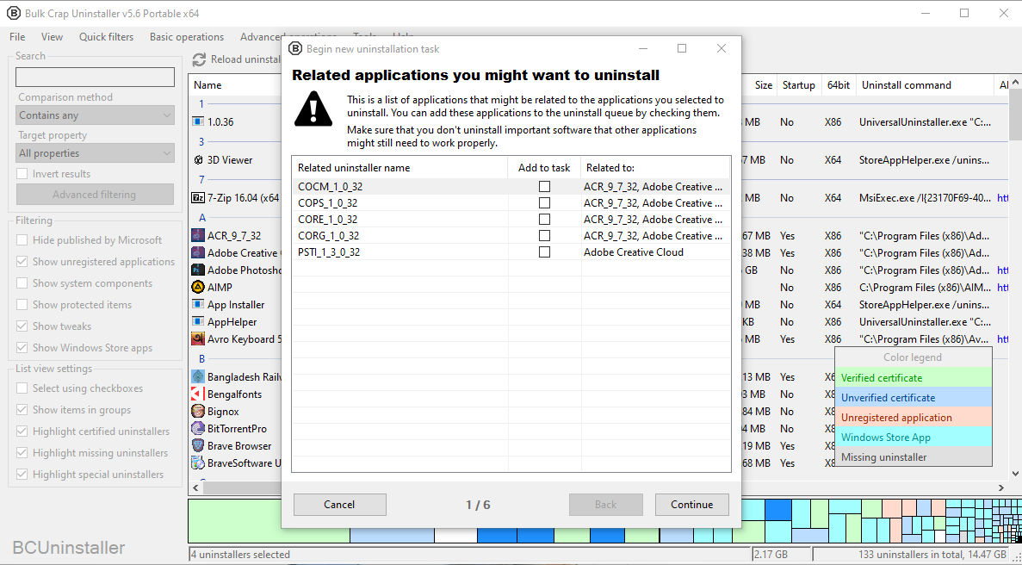Click the Missing uninstaller legend entry
The height and width of the screenshot is (565, 1022).
[914, 456]
